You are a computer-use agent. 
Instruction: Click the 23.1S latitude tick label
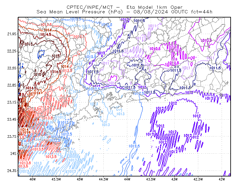coord(12,102)
